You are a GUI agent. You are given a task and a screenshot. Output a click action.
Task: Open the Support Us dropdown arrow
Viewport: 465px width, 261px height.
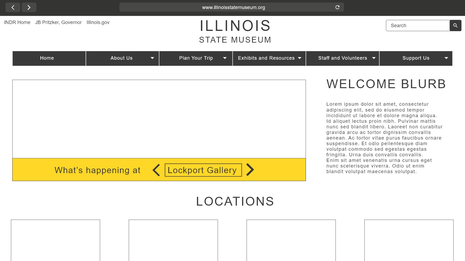tap(446, 58)
